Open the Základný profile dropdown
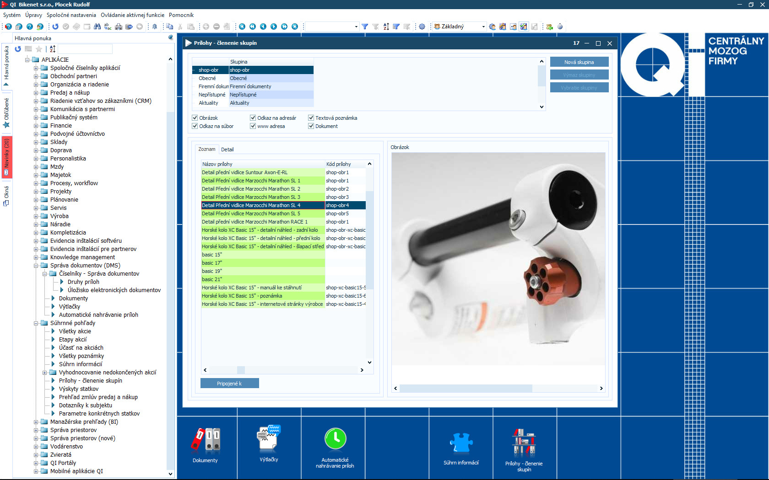Viewport: 769px width, 480px height. (x=483, y=27)
